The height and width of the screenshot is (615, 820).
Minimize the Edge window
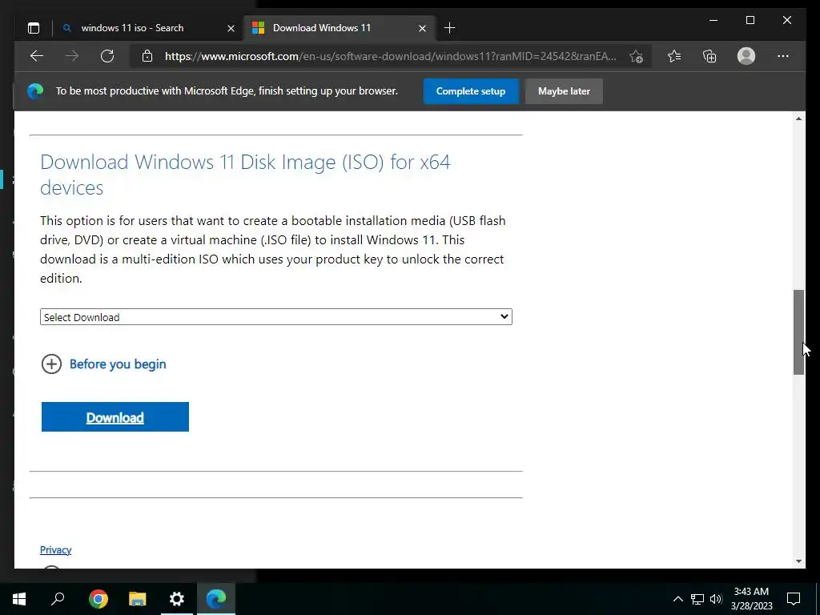[x=713, y=20]
